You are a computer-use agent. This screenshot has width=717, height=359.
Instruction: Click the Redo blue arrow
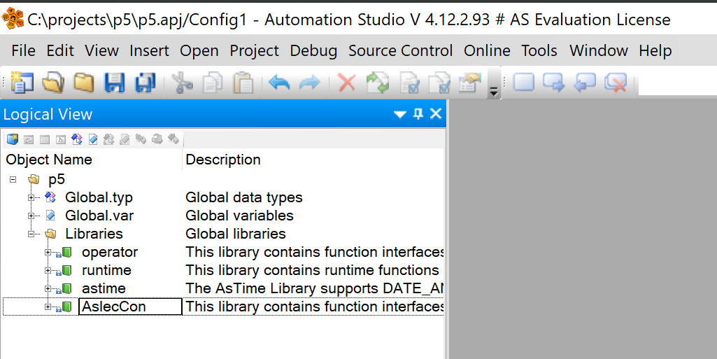310,83
